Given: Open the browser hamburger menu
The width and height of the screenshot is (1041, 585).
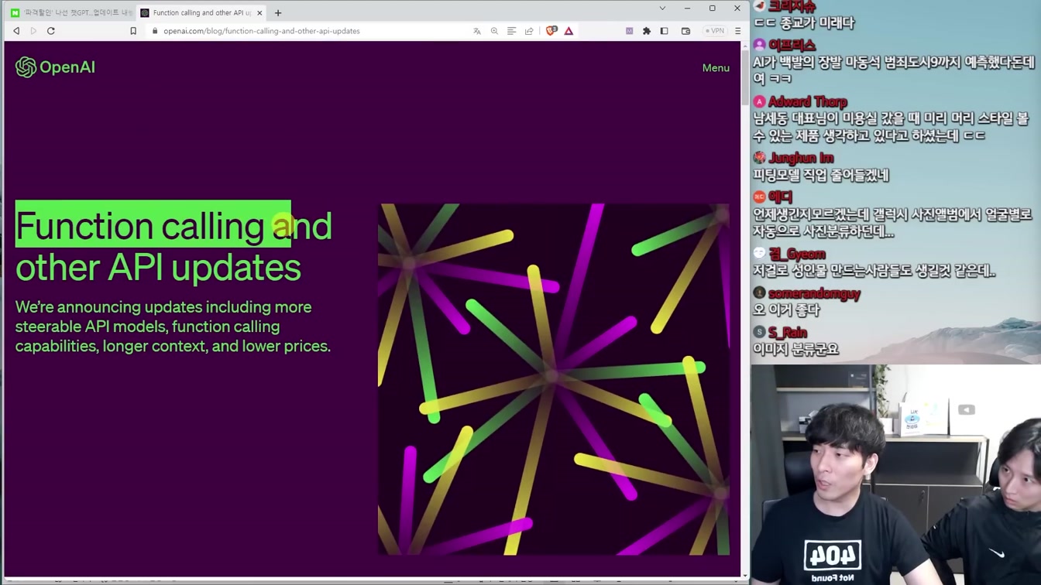Looking at the screenshot, I should 737,31.
